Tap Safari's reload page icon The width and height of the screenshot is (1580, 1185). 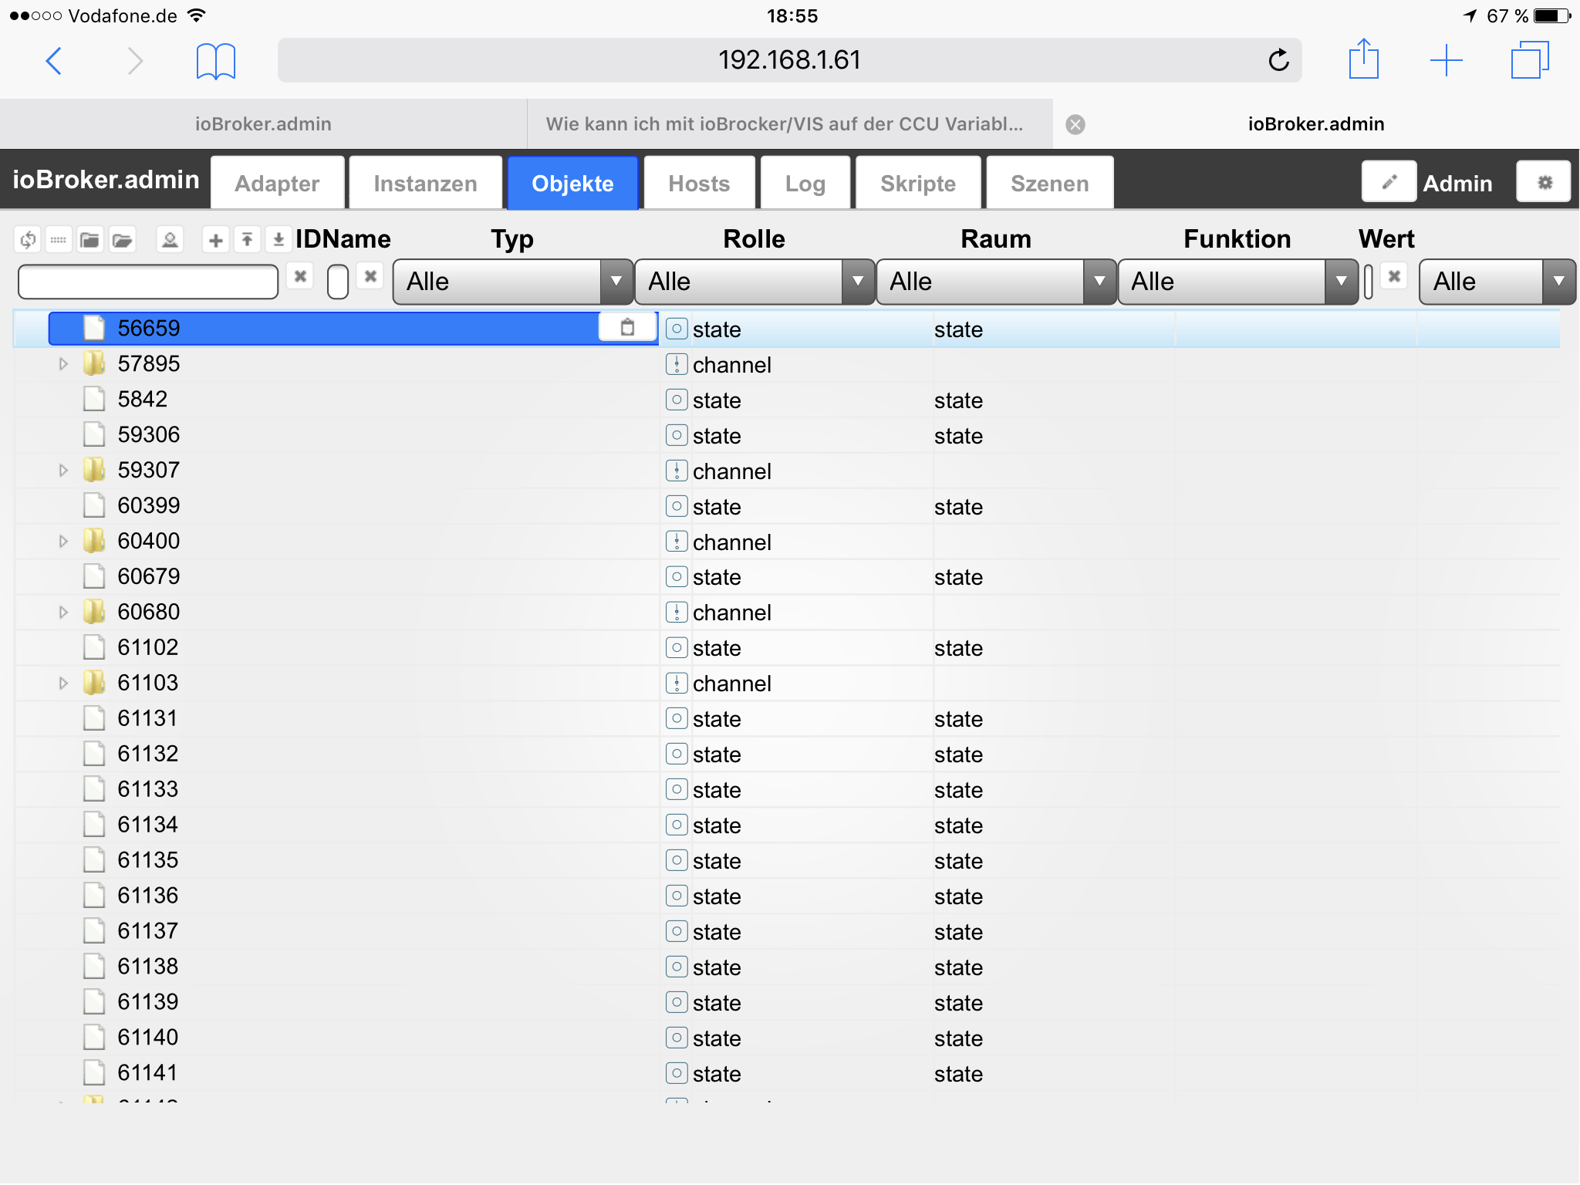(x=1278, y=60)
